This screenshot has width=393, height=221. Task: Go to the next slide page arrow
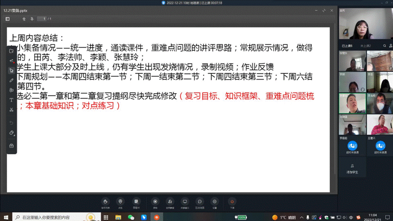tap(32, 19)
